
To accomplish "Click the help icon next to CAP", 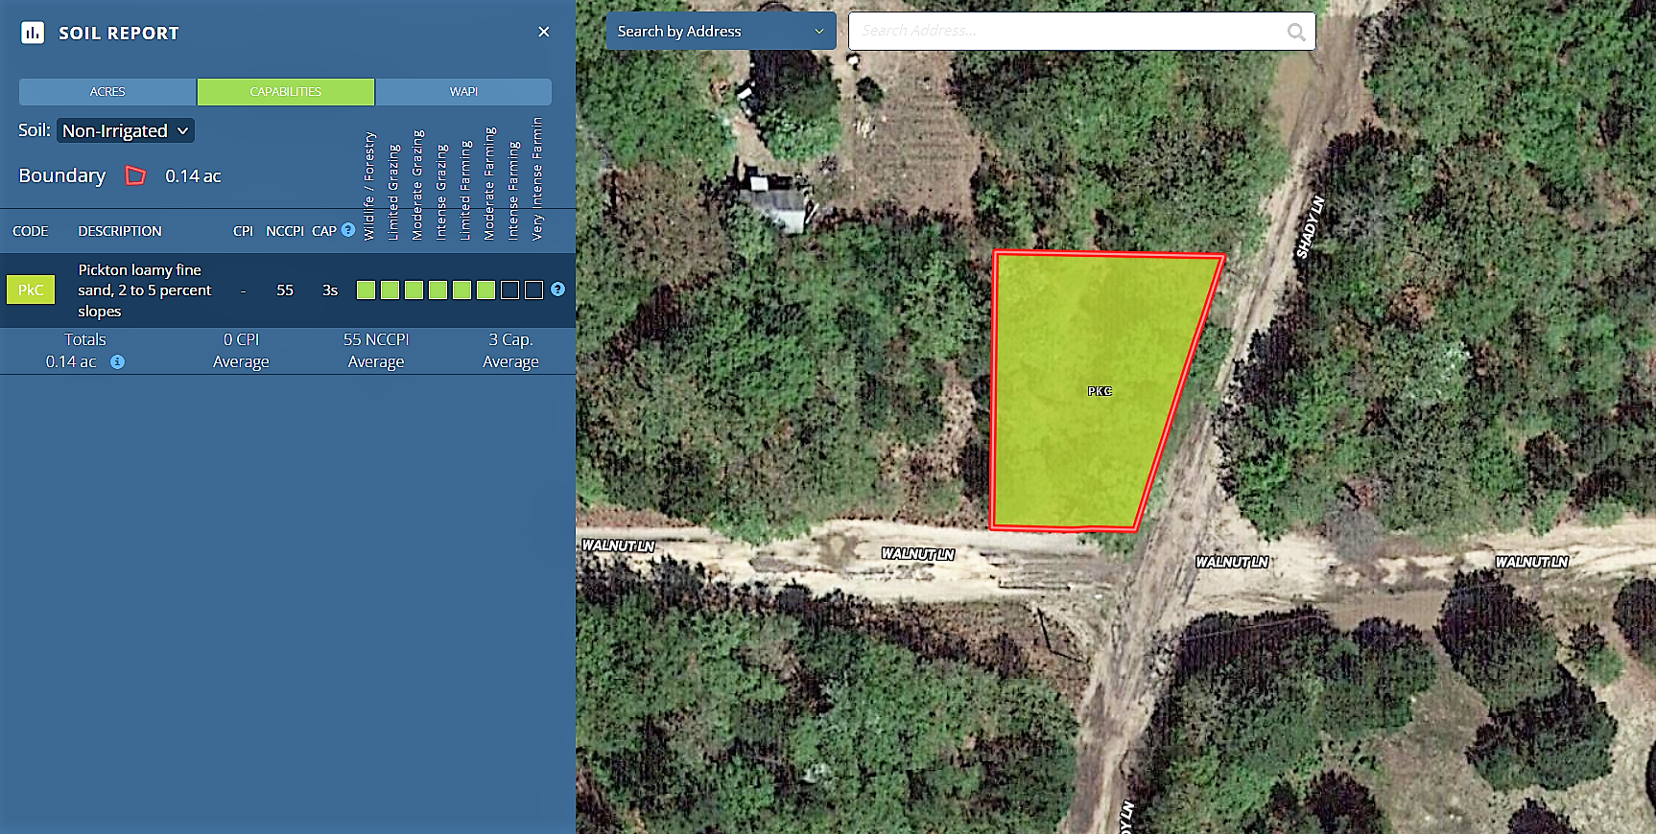I will [x=348, y=230].
